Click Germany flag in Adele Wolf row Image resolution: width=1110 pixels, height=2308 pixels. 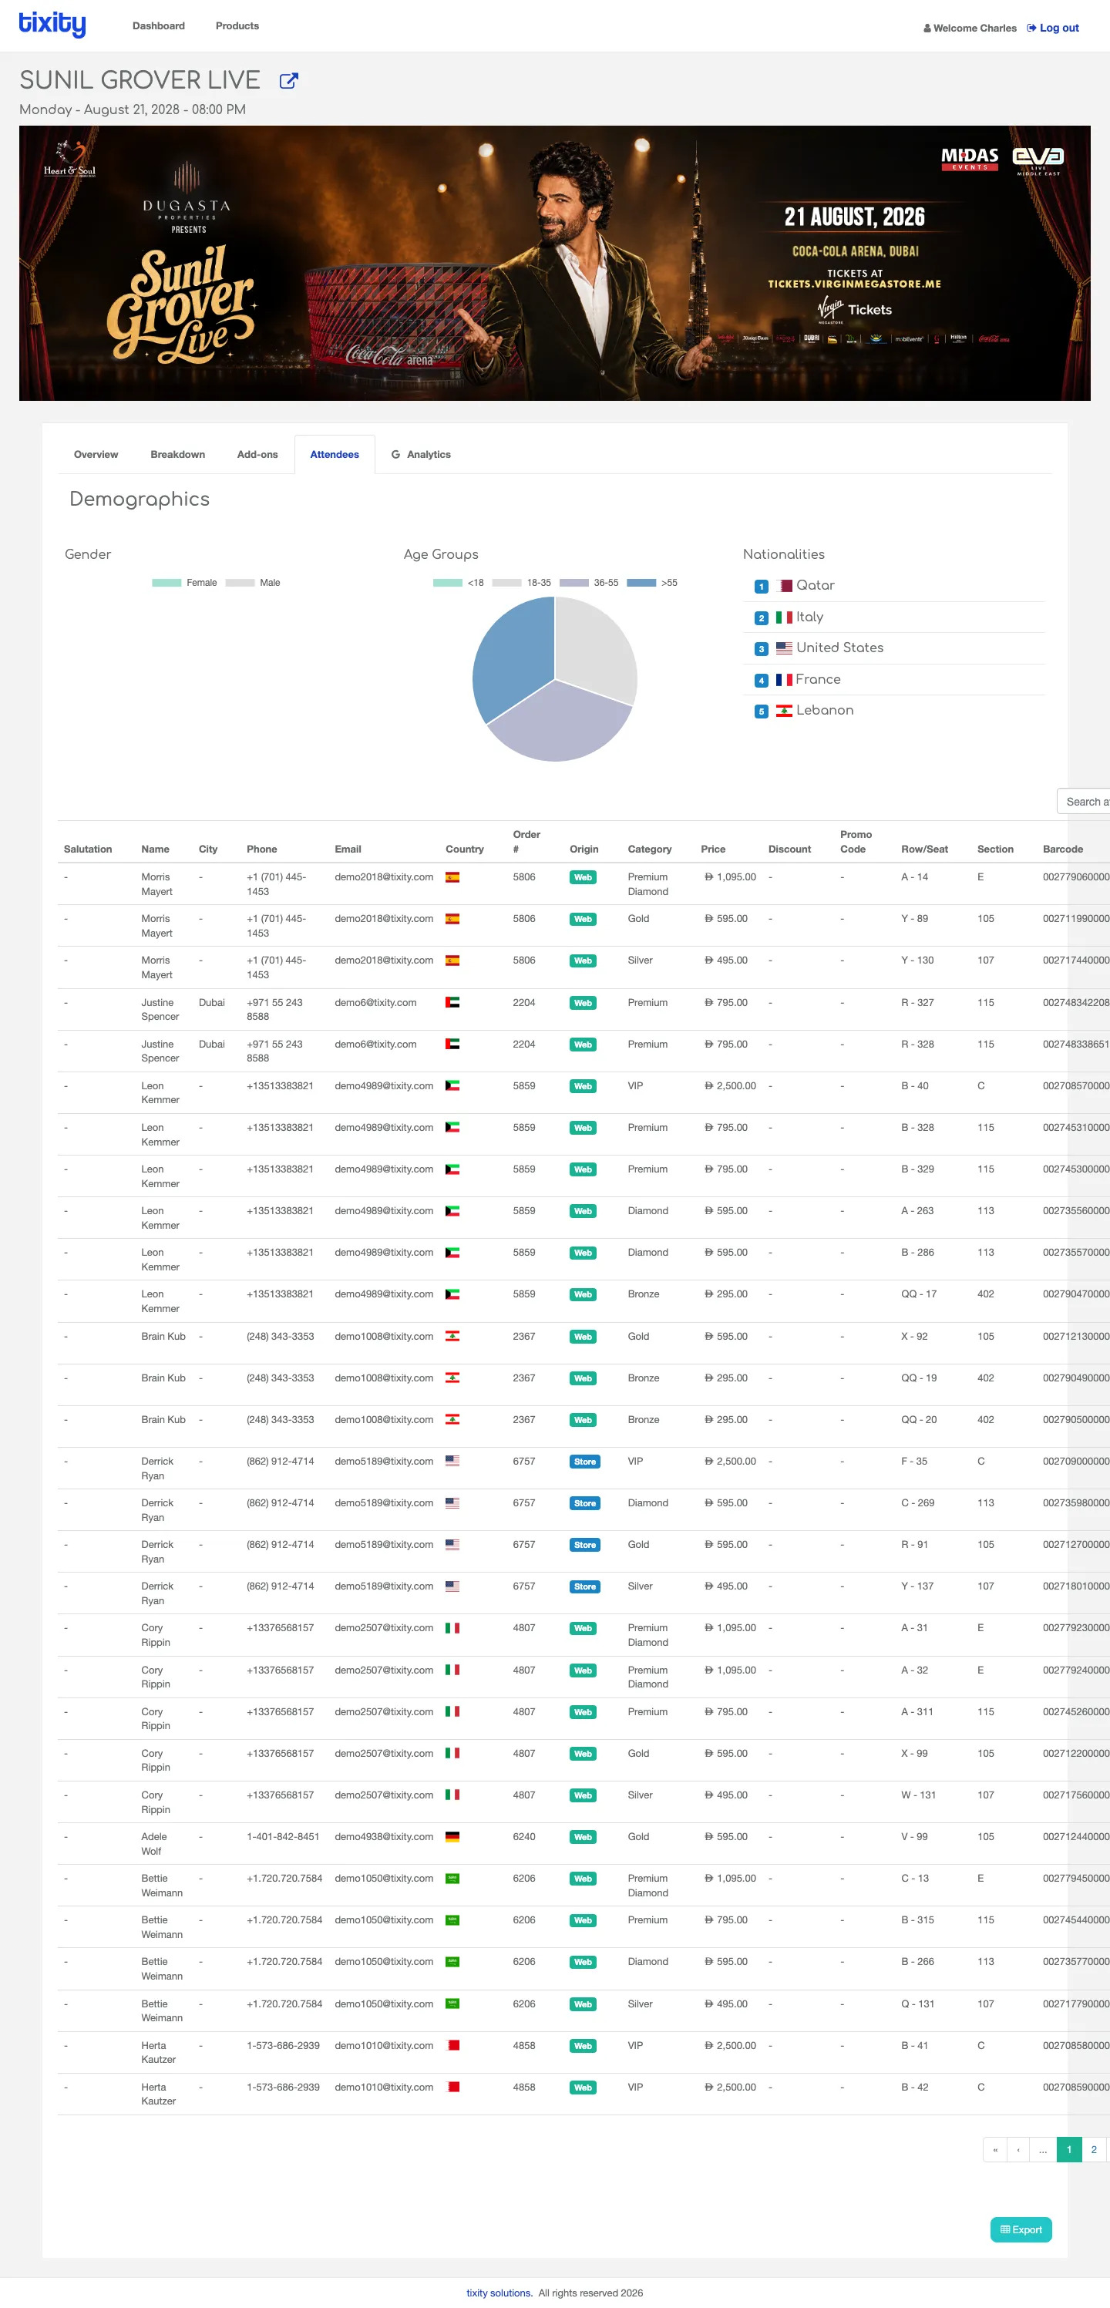tap(452, 1837)
